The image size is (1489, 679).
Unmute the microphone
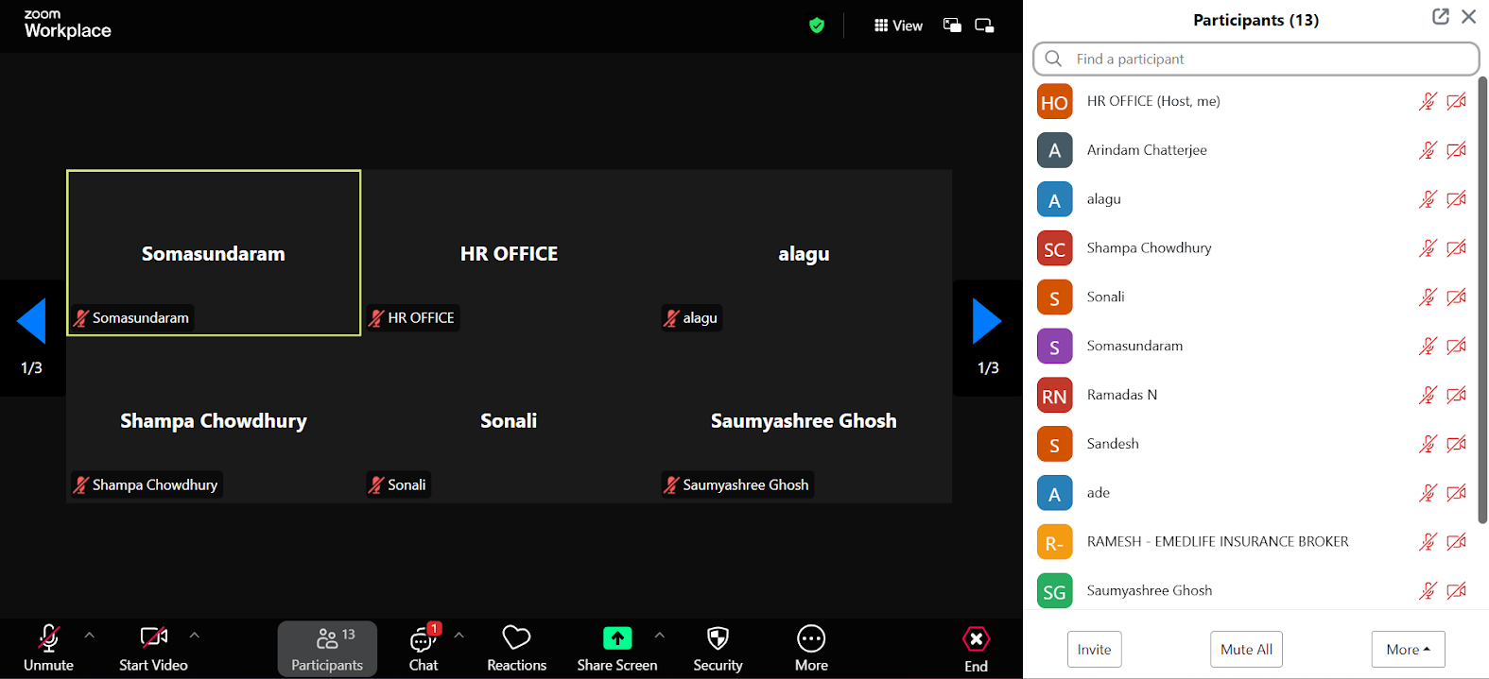point(48,639)
